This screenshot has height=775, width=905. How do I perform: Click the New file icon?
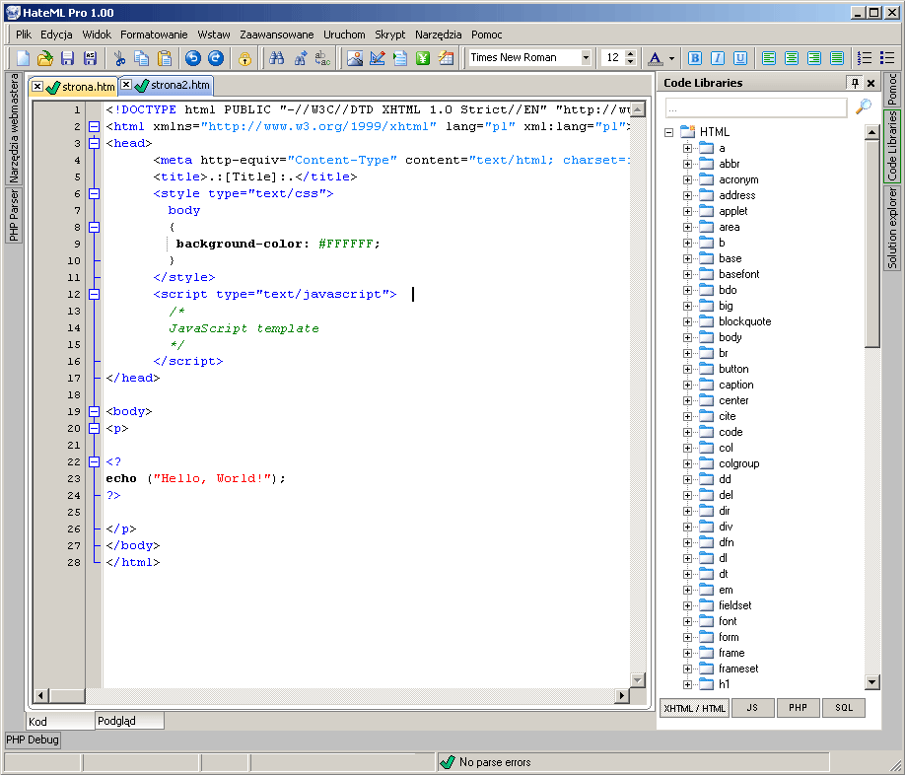(x=24, y=58)
